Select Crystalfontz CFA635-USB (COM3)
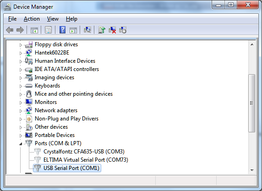Screen dimensions: 262x191 pos(84,152)
